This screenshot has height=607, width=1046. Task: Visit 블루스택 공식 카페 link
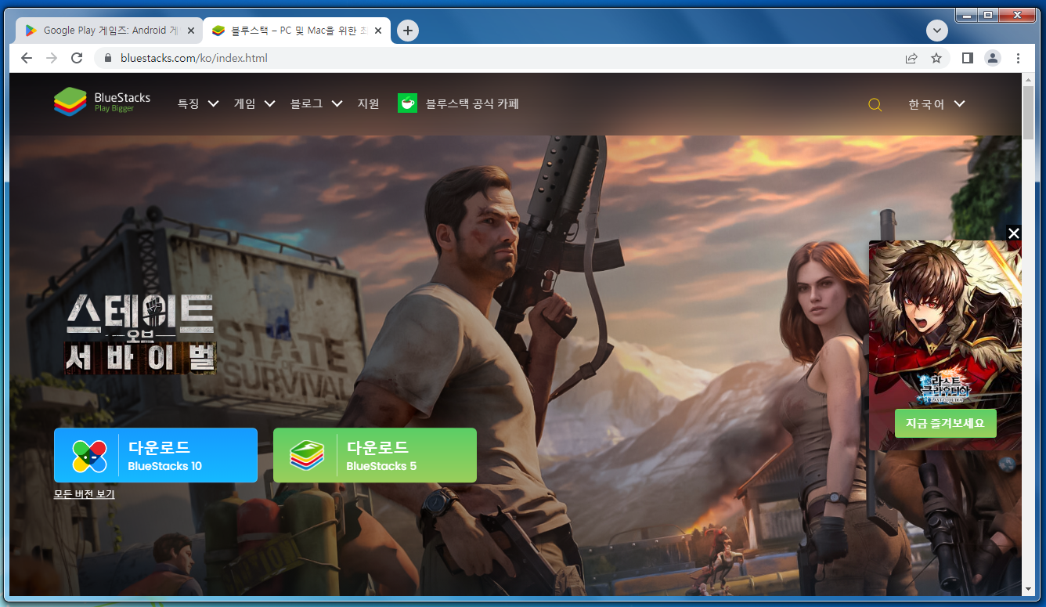click(x=472, y=103)
